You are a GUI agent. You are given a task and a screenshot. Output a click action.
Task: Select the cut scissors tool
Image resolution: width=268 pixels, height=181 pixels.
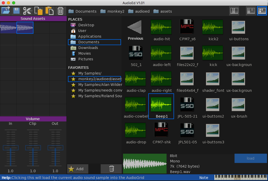(x=27, y=11)
